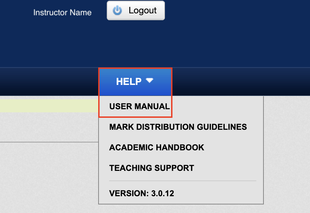Click the VERSION 3.0.12 entry

pos(141,193)
